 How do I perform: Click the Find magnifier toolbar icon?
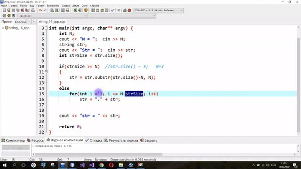coord(52,10)
